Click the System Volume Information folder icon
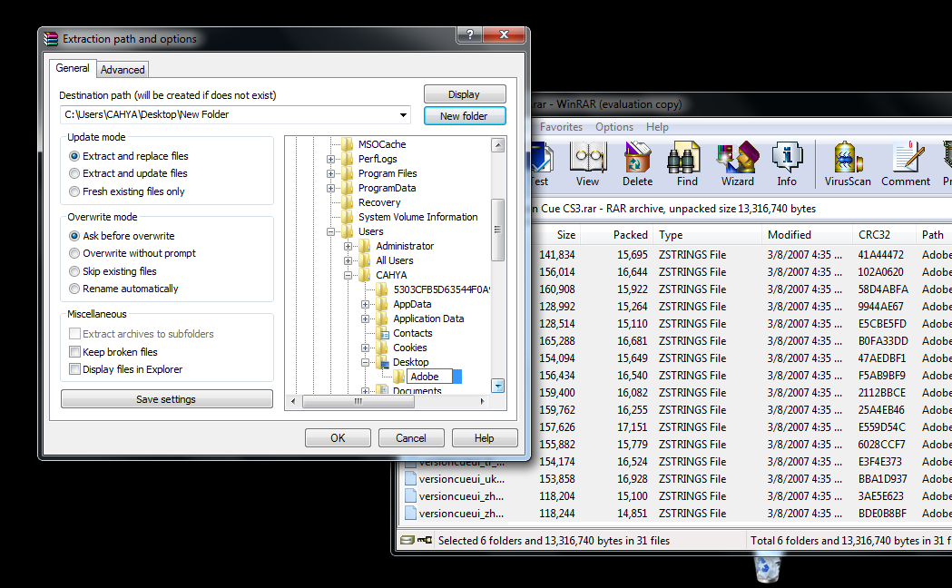Screen dimensions: 952x588 point(348,217)
